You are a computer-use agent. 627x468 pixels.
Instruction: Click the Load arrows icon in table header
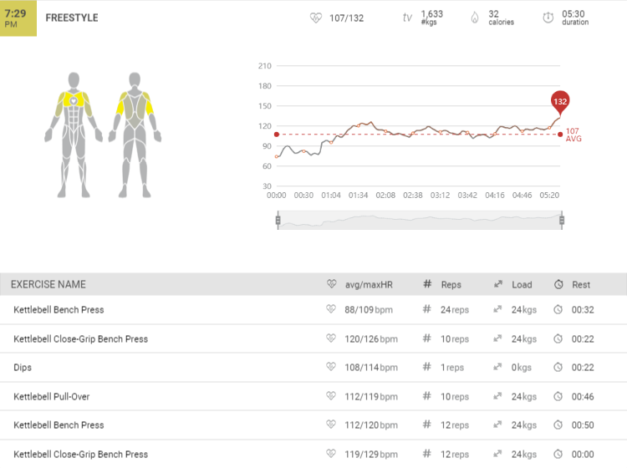tap(497, 284)
